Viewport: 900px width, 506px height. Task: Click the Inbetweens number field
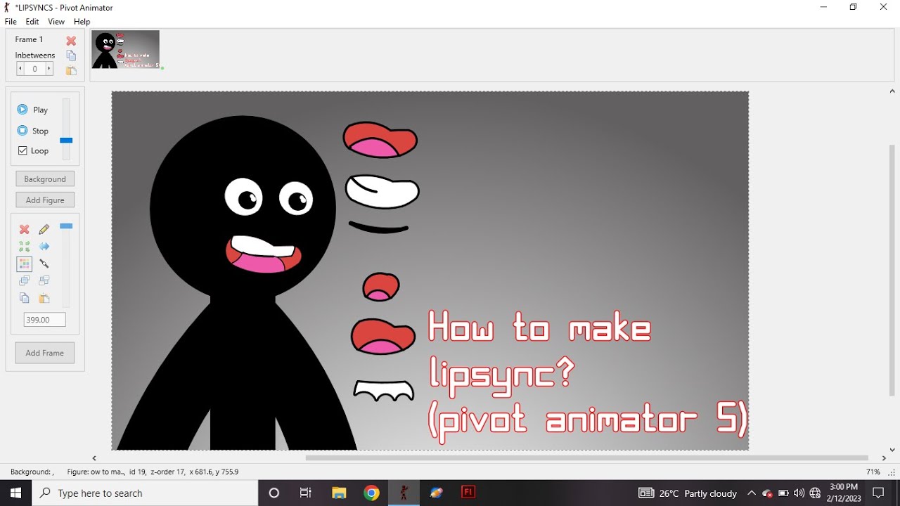coord(35,69)
